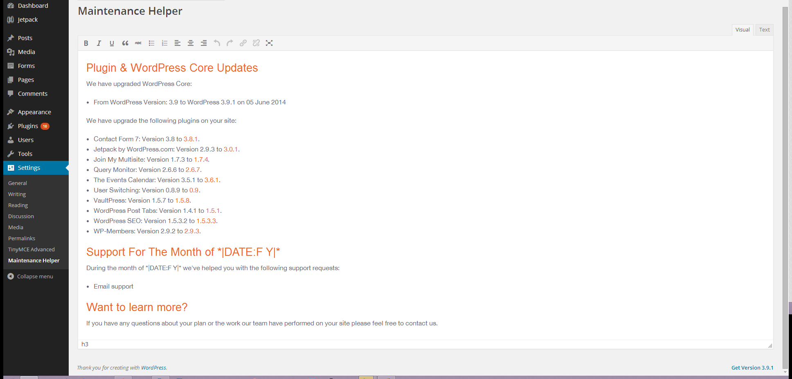Open General settings

[x=18, y=183]
